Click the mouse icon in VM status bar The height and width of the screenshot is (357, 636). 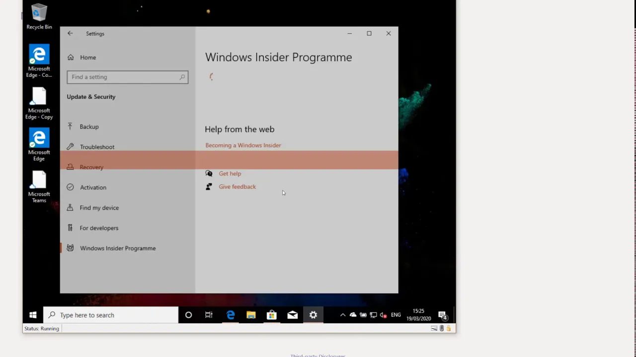pos(441,328)
